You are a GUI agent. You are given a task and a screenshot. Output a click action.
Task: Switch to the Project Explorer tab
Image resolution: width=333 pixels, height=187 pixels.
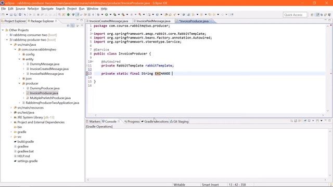pyautogui.click(x=14, y=21)
